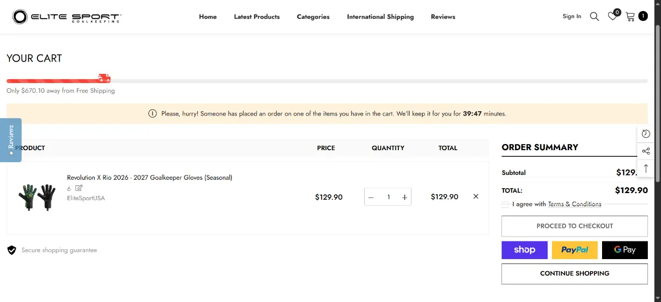This screenshot has width=661, height=302.
Task: Open the Terms & Conditions link
Action: point(575,204)
